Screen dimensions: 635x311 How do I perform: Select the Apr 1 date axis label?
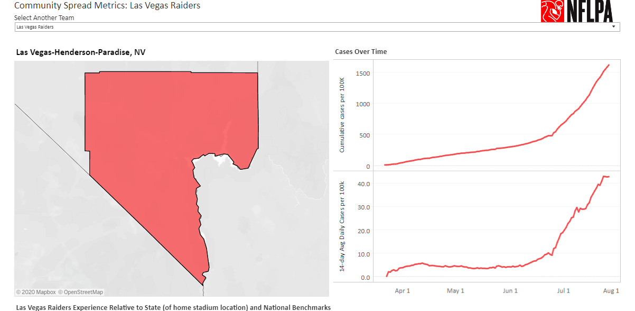coord(402,291)
